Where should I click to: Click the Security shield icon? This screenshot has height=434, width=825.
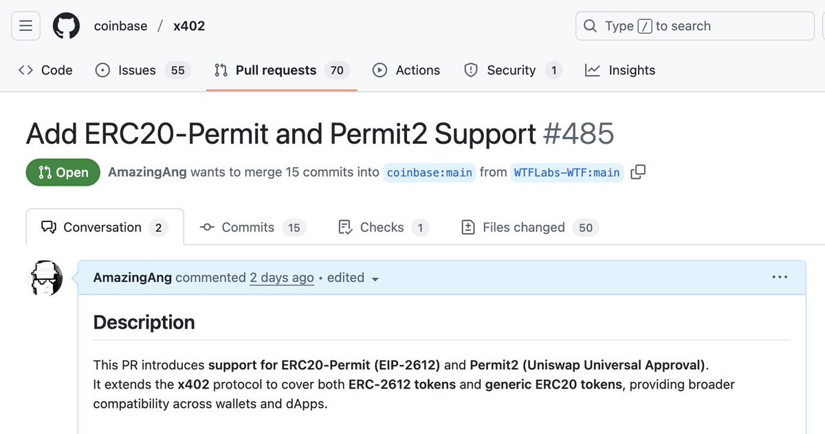(x=471, y=70)
